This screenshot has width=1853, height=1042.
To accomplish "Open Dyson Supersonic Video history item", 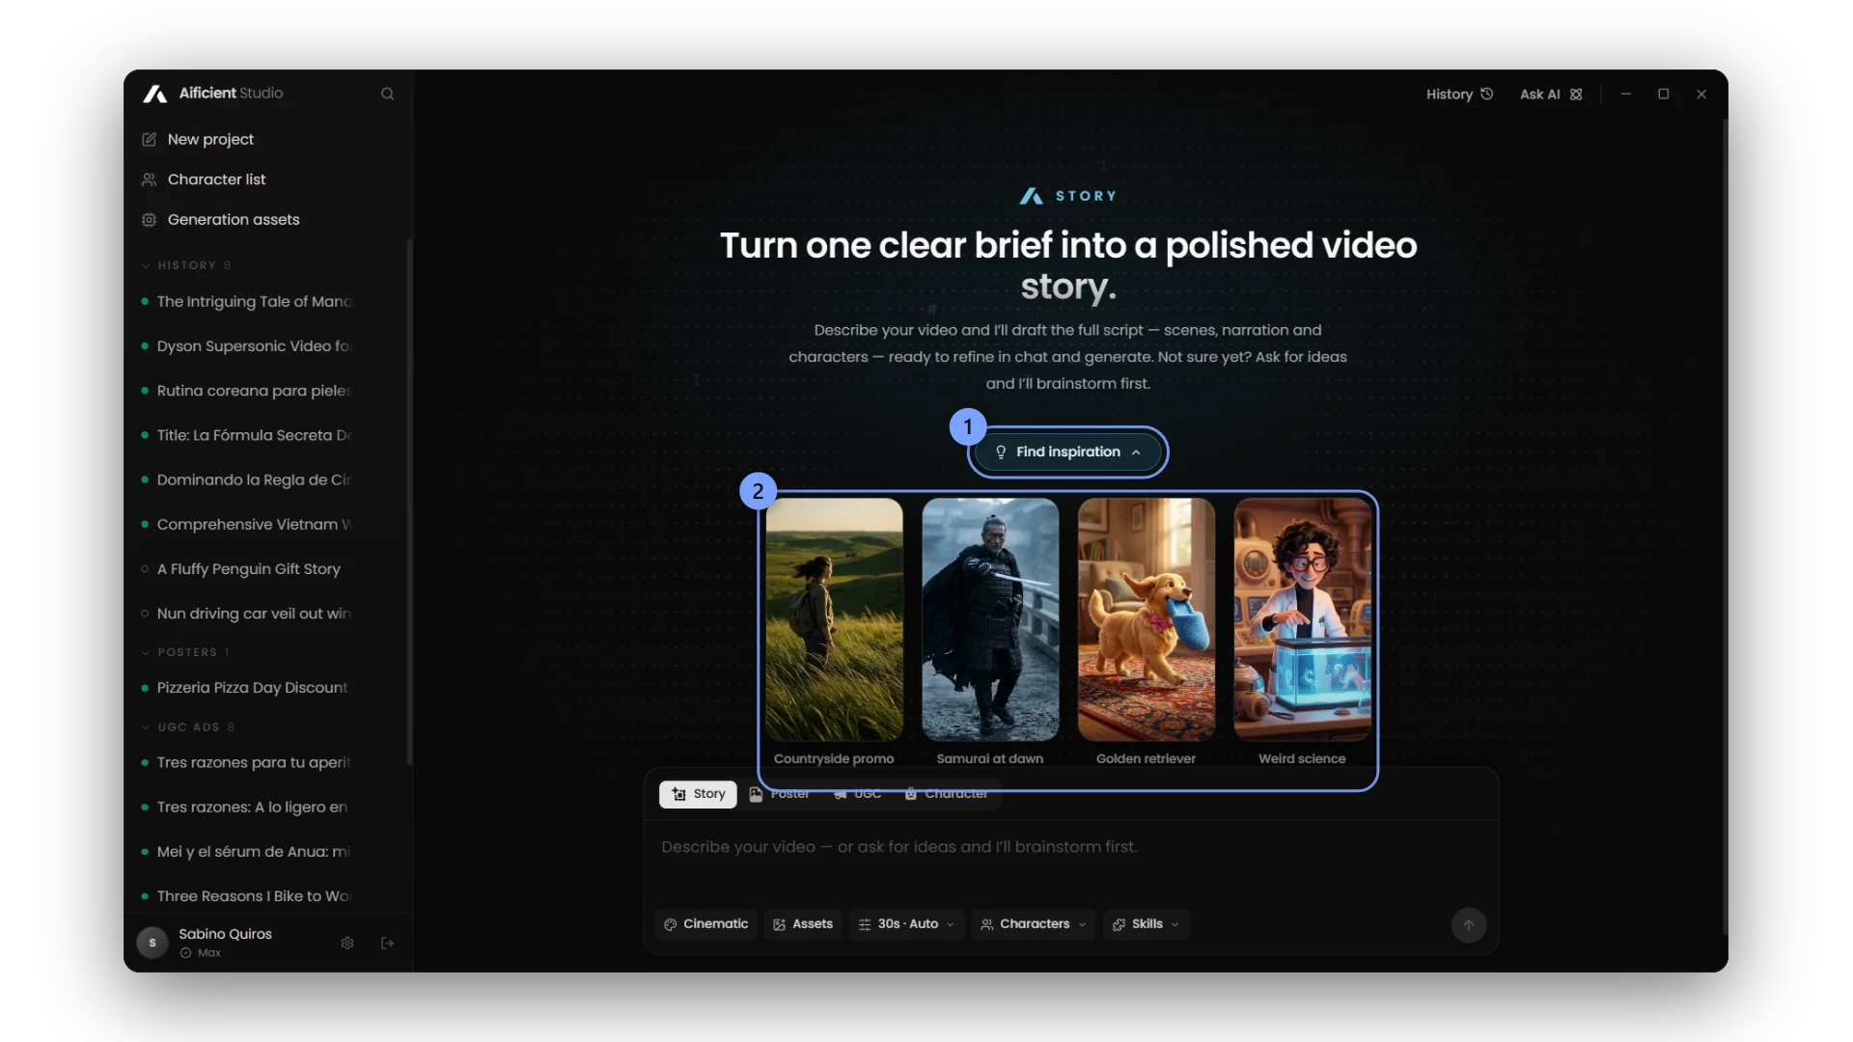I will click(254, 346).
